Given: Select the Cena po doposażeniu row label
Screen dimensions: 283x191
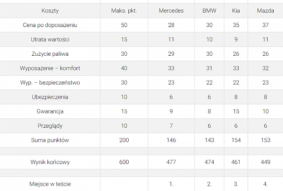Looking at the screenshot, I should 50,25.
